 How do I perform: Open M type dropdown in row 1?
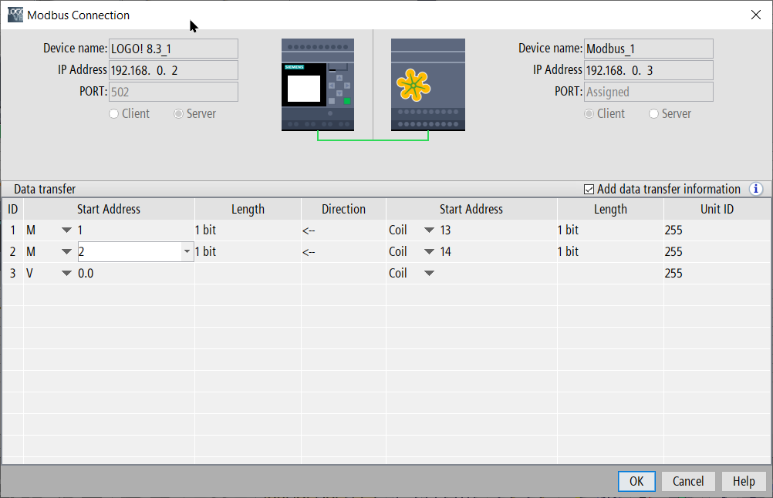pyautogui.click(x=66, y=230)
